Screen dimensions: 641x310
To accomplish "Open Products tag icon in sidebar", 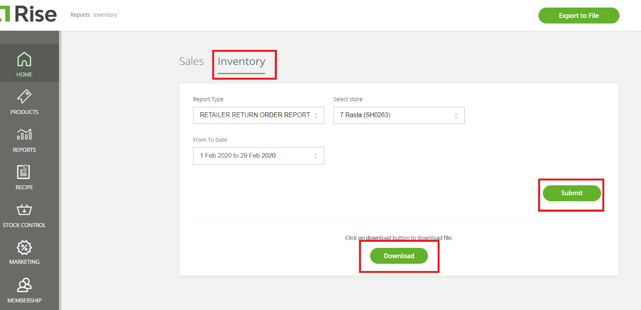I will (24, 97).
